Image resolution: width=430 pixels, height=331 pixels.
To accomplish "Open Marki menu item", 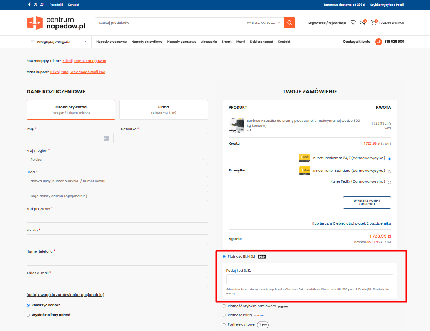I will point(241,42).
